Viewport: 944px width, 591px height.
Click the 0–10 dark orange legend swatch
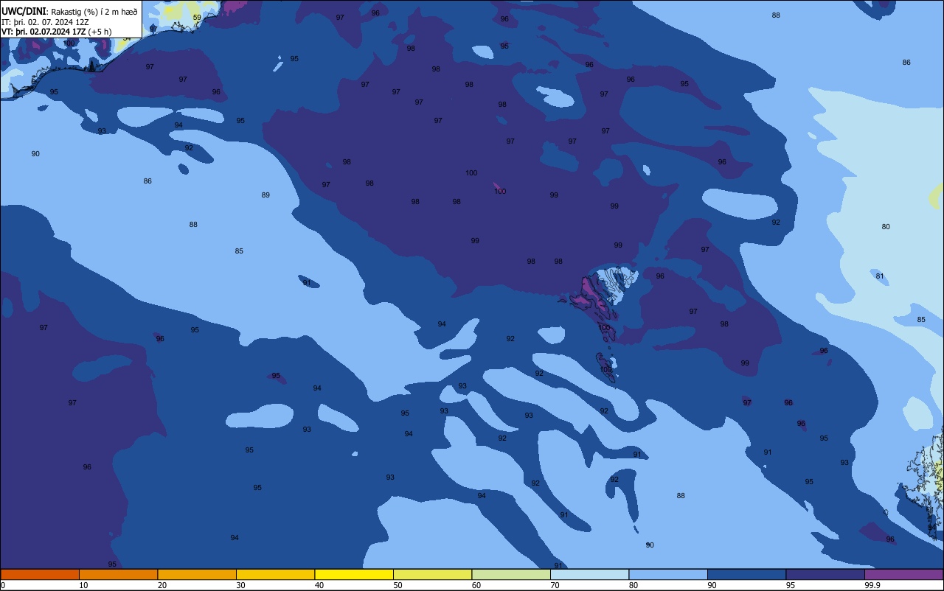pos(40,574)
